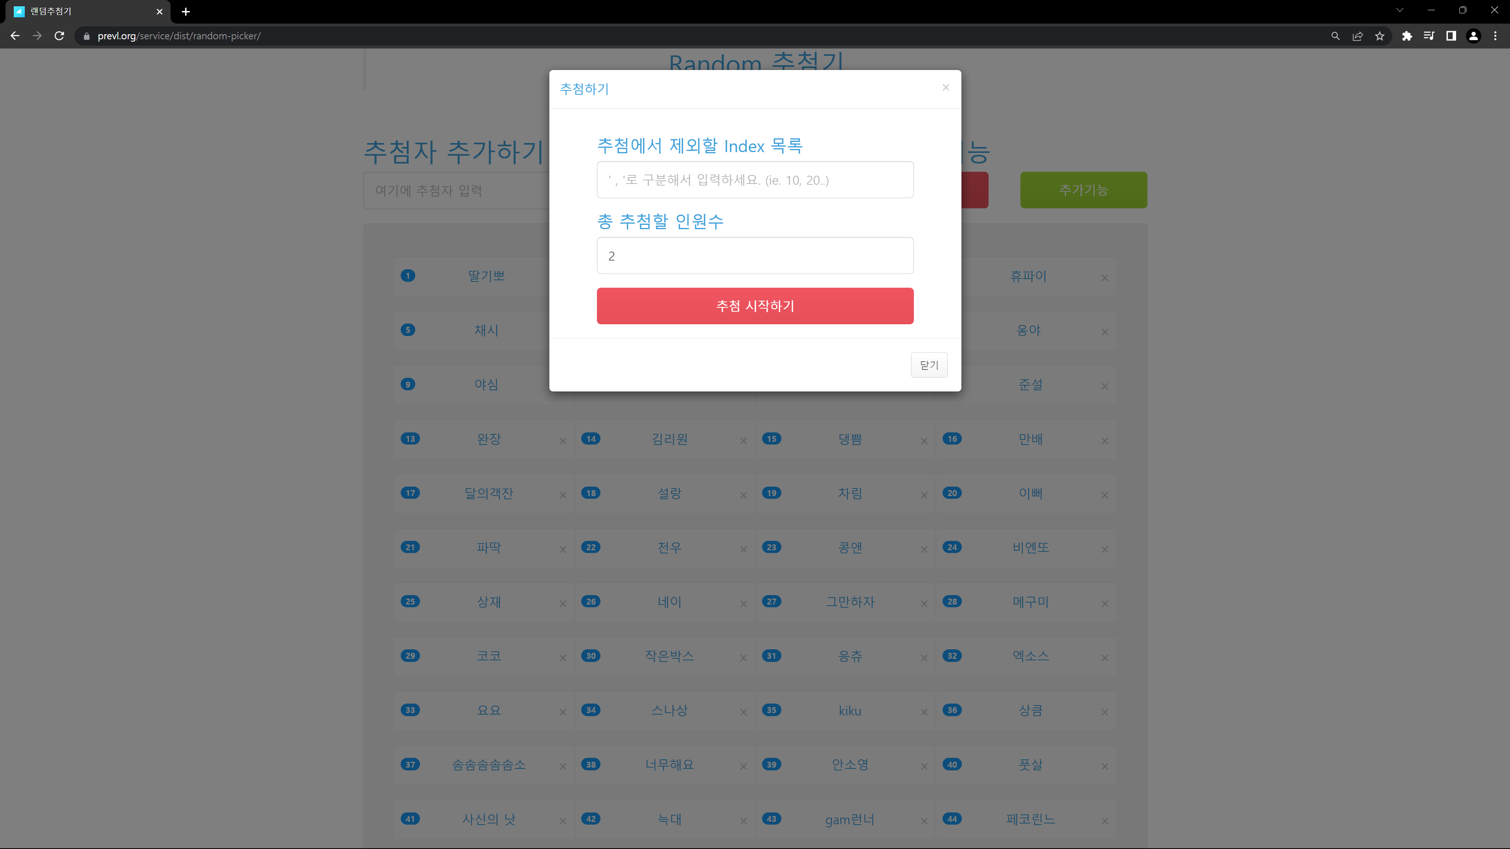Click the name 솜솜솜솜솜소 in entry 37

point(489,764)
